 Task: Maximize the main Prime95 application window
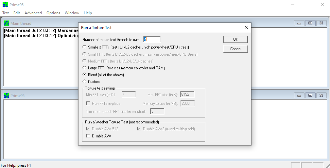tap(307, 5)
